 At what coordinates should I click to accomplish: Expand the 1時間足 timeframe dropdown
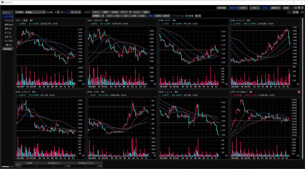coord(98,16)
